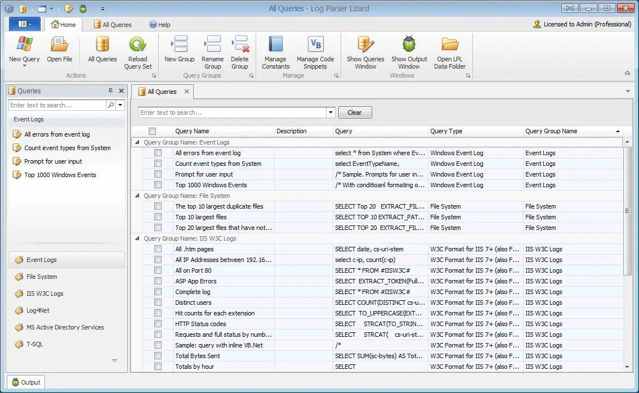The image size is (639, 393).
Task: Open the grid search box dropdown
Action: coord(330,112)
